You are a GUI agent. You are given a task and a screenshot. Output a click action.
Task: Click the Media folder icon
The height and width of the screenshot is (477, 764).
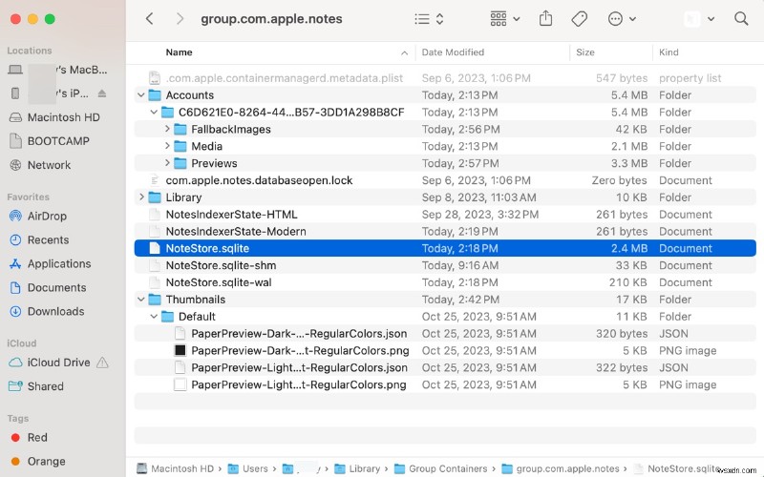180,146
